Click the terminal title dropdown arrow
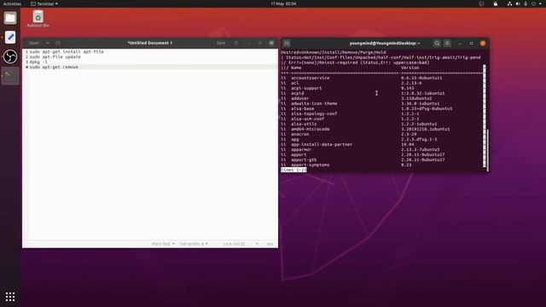The image size is (546, 307). [x=419, y=43]
